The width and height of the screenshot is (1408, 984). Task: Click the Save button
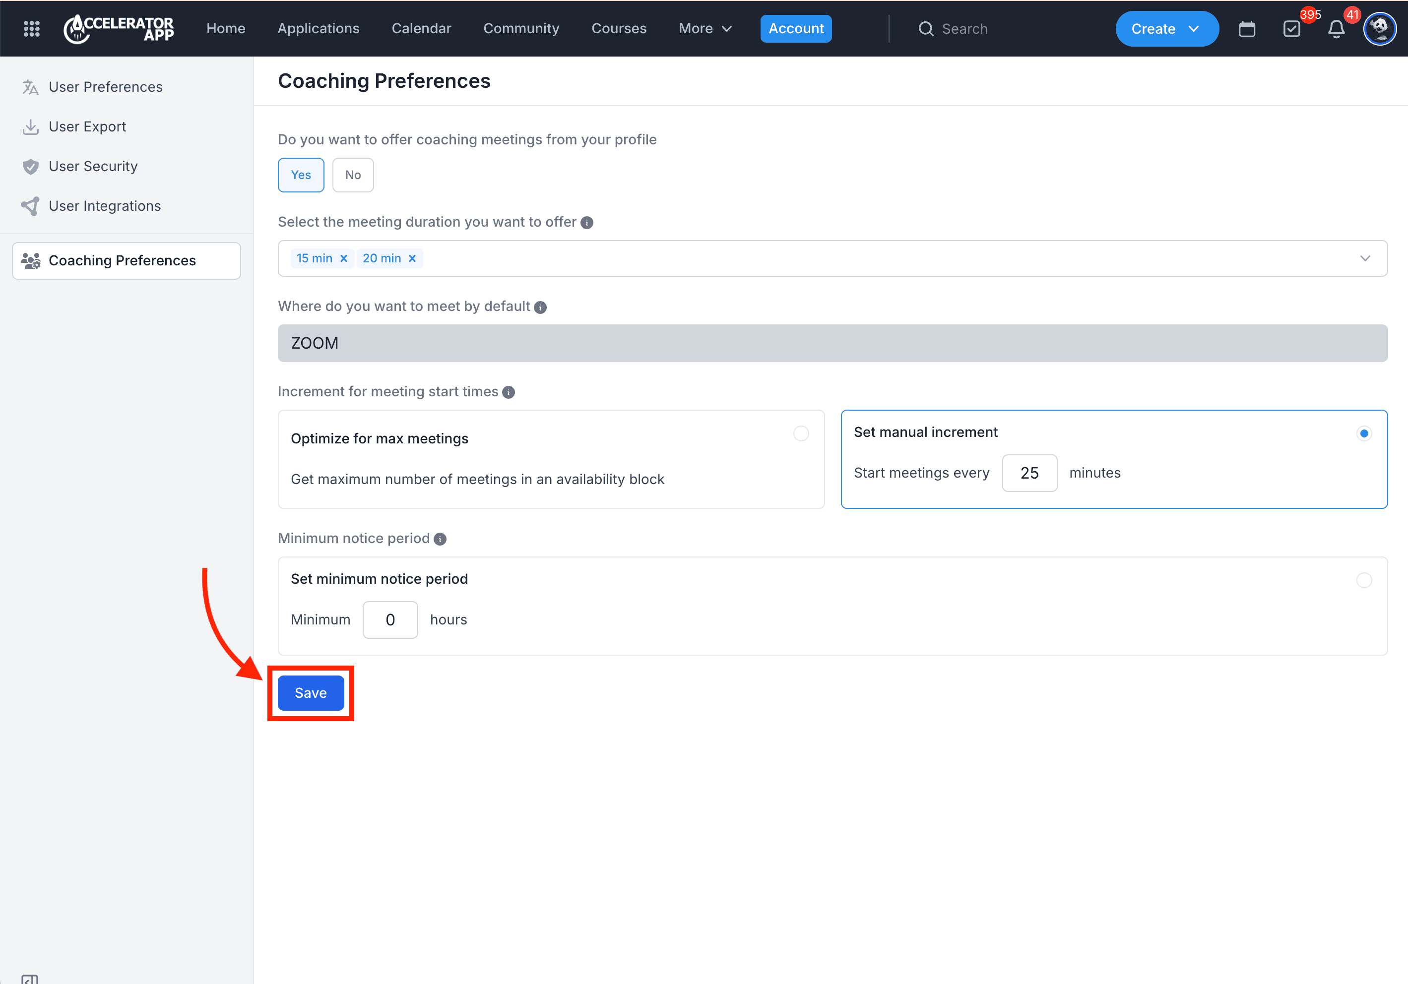[x=310, y=693]
